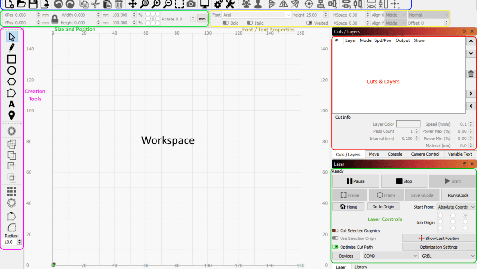Click the Pause button
The width and height of the screenshot is (477, 269).
pyautogui.click(x=356, y=181)
